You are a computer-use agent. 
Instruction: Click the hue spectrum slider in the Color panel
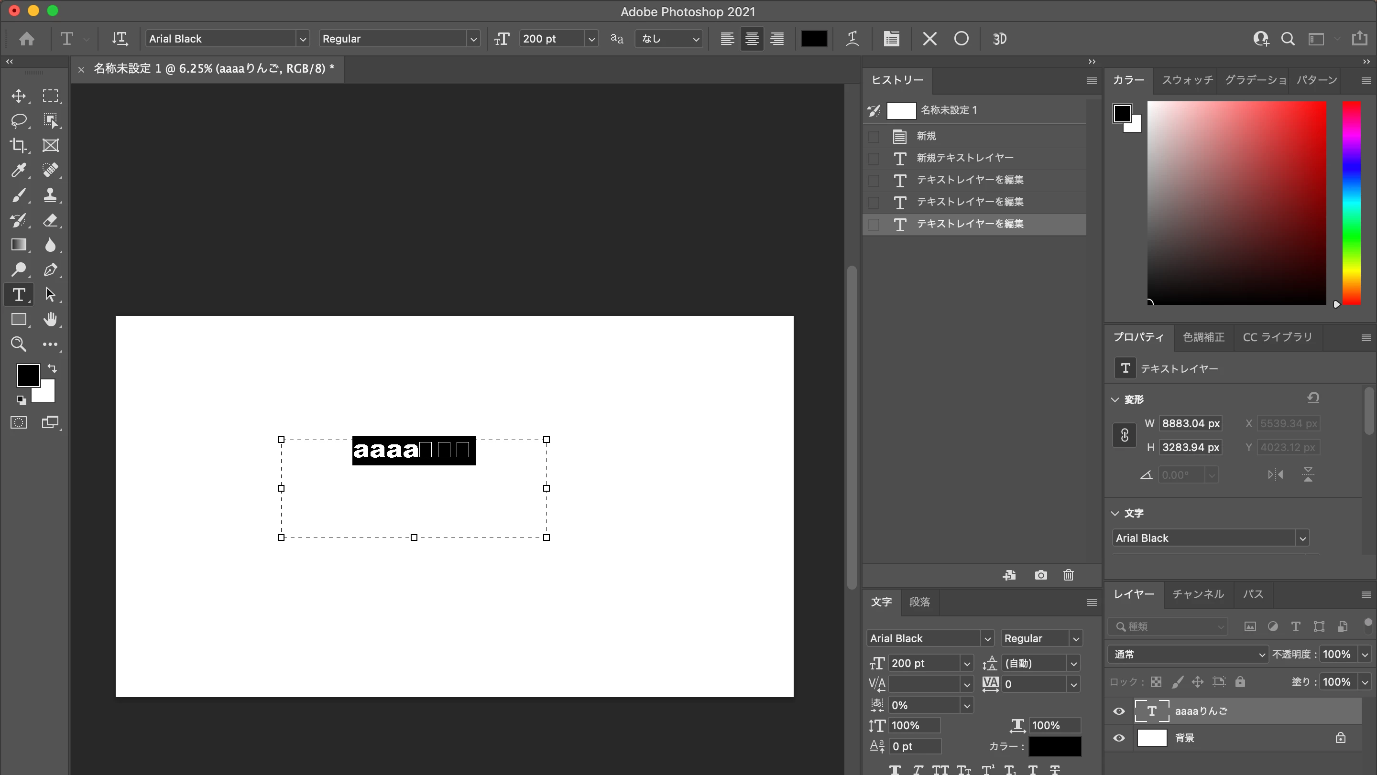pyautogui.click(x=1351, y=203)
